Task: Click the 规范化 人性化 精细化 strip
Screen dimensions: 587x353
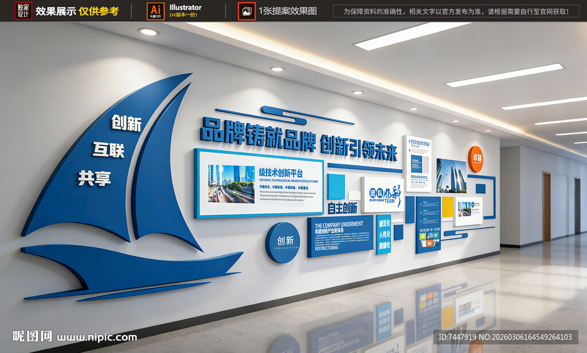Action: pos(385,233)
